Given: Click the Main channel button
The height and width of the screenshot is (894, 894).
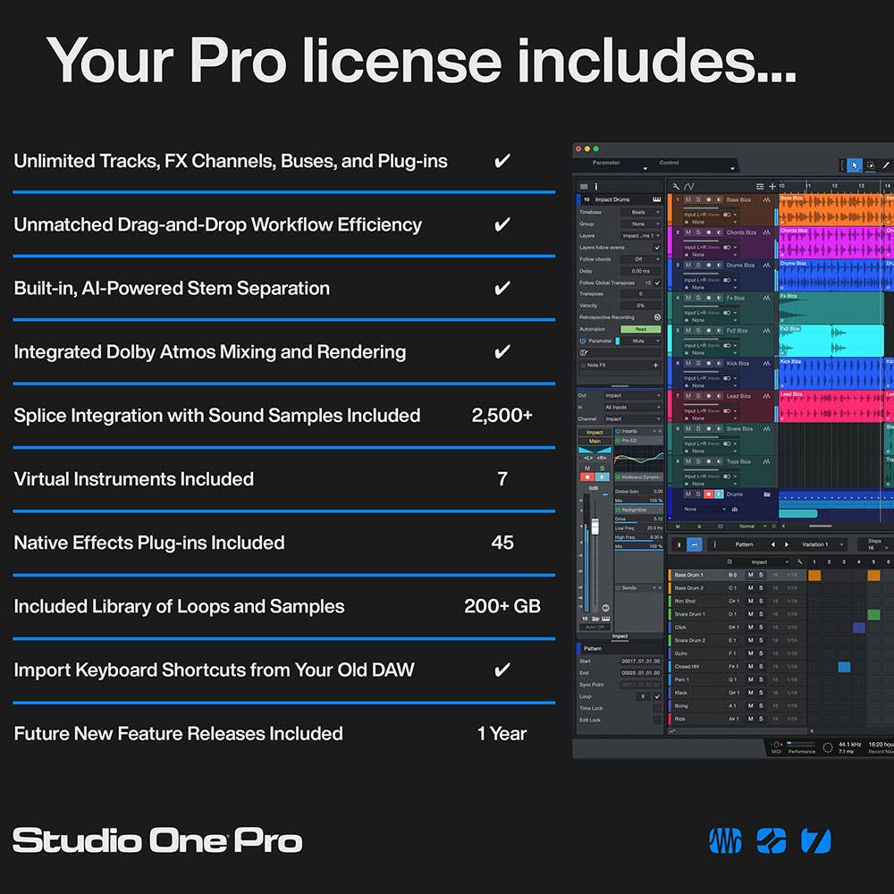Looking at the screenshot, I should [x=594, y=442].
